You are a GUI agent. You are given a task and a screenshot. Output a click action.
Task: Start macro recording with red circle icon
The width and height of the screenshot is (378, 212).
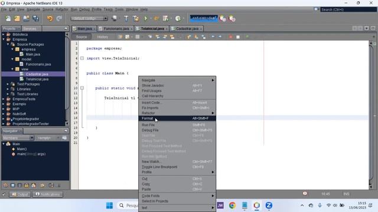[x=230, y=37]
